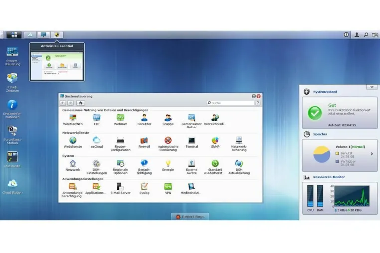Open the SNMP settings
This screenshot has width=380, height=253.
pyautogui.click(x=215, y=142)
